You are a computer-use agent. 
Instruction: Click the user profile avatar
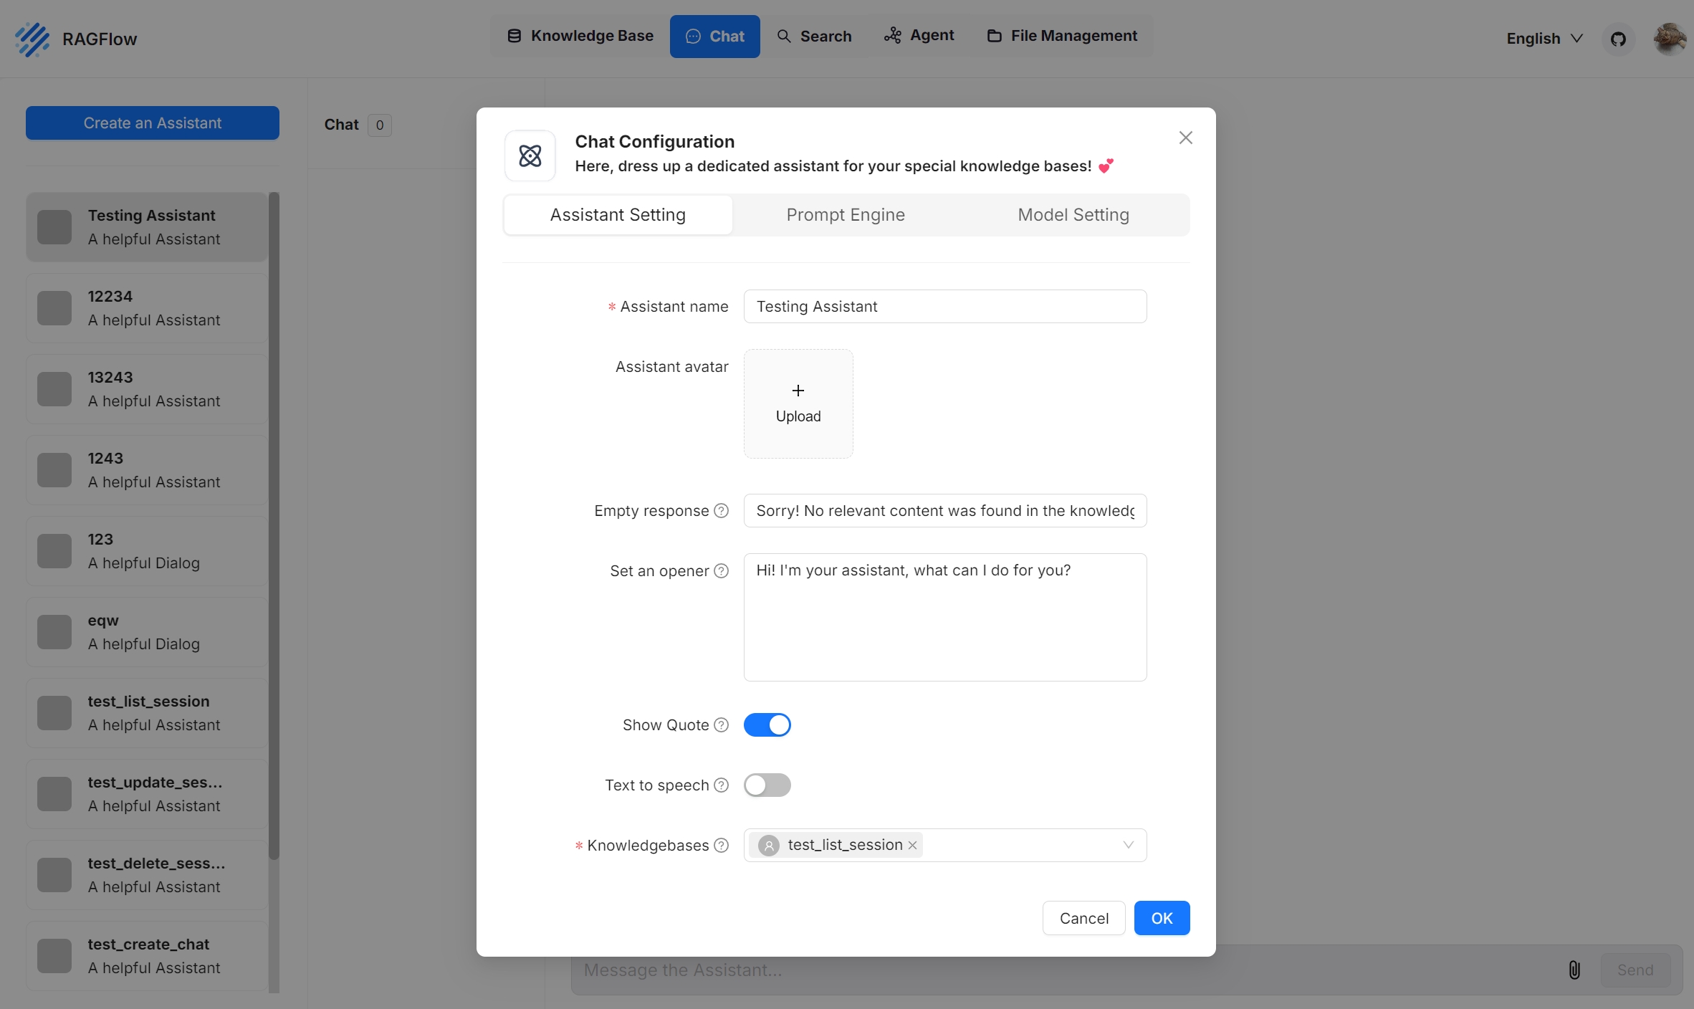(x=1670, y=39)
